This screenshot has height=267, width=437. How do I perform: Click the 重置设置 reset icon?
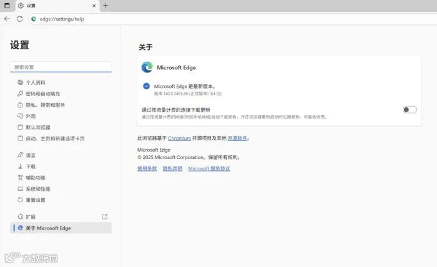point(20,200)
